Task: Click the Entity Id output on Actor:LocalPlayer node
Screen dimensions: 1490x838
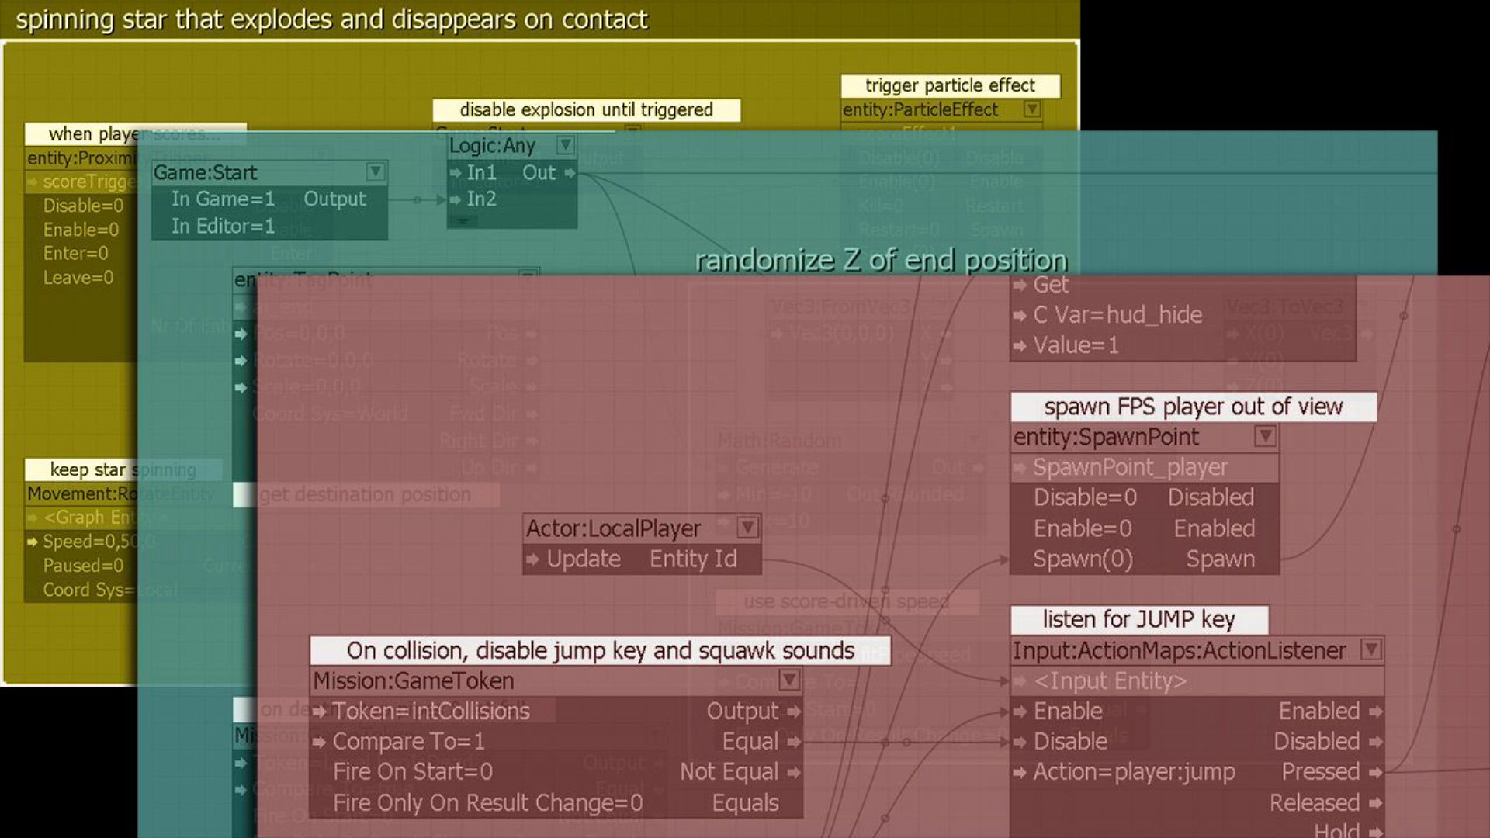Action: (695, 558)
